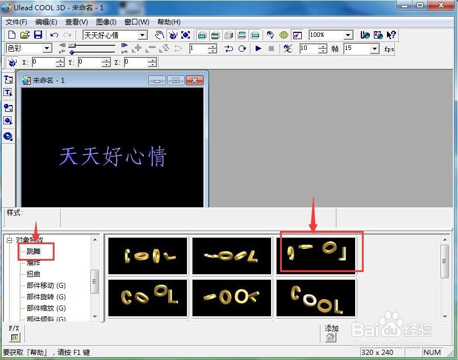Toggle the back face display icon

[x=255, y=35]
